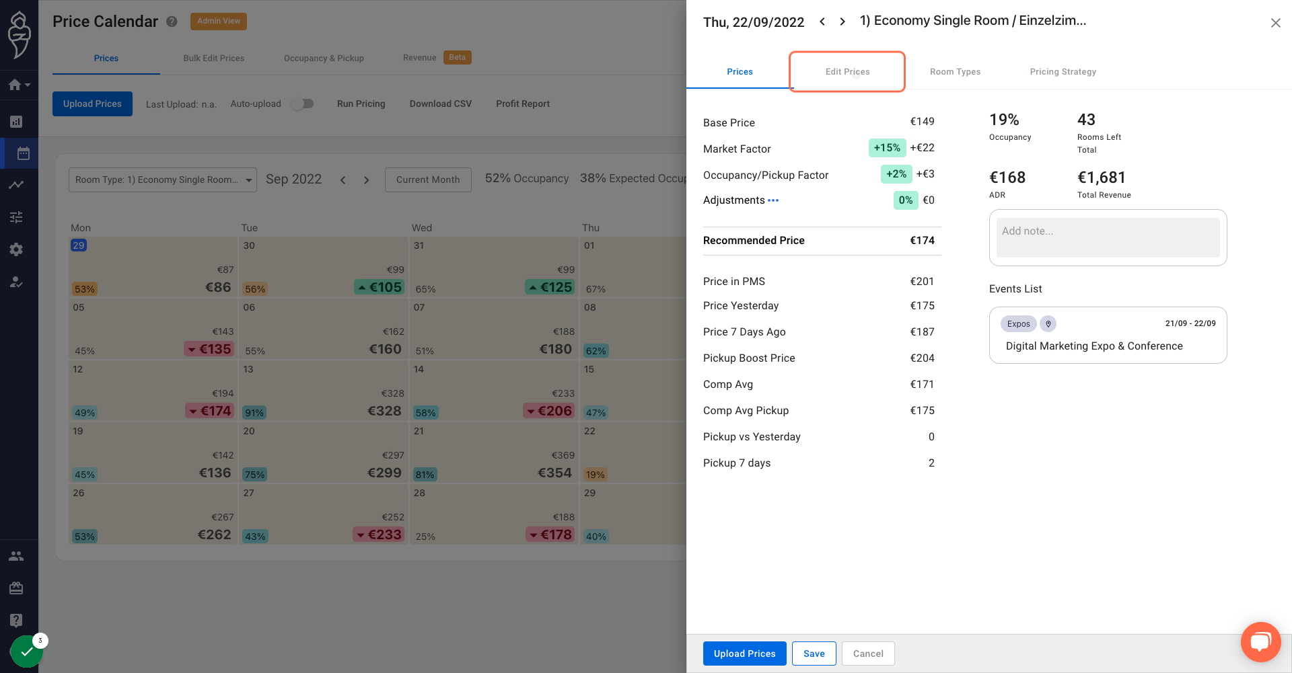The image size is (1292, 673).
Task: Click Run Pricing
Action: (x=361, y=104)
